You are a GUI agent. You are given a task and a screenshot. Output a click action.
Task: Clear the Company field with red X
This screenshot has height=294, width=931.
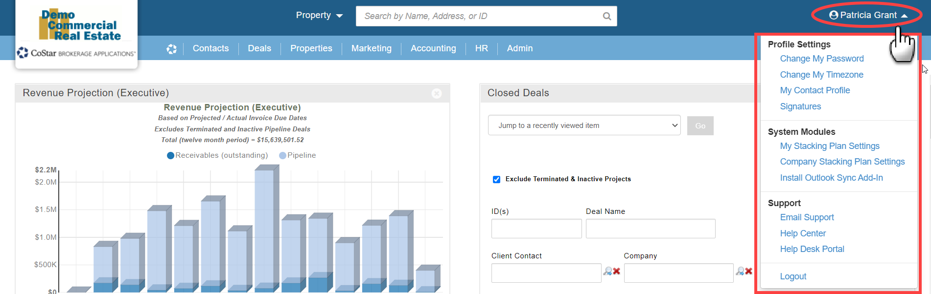pos(749,271)
